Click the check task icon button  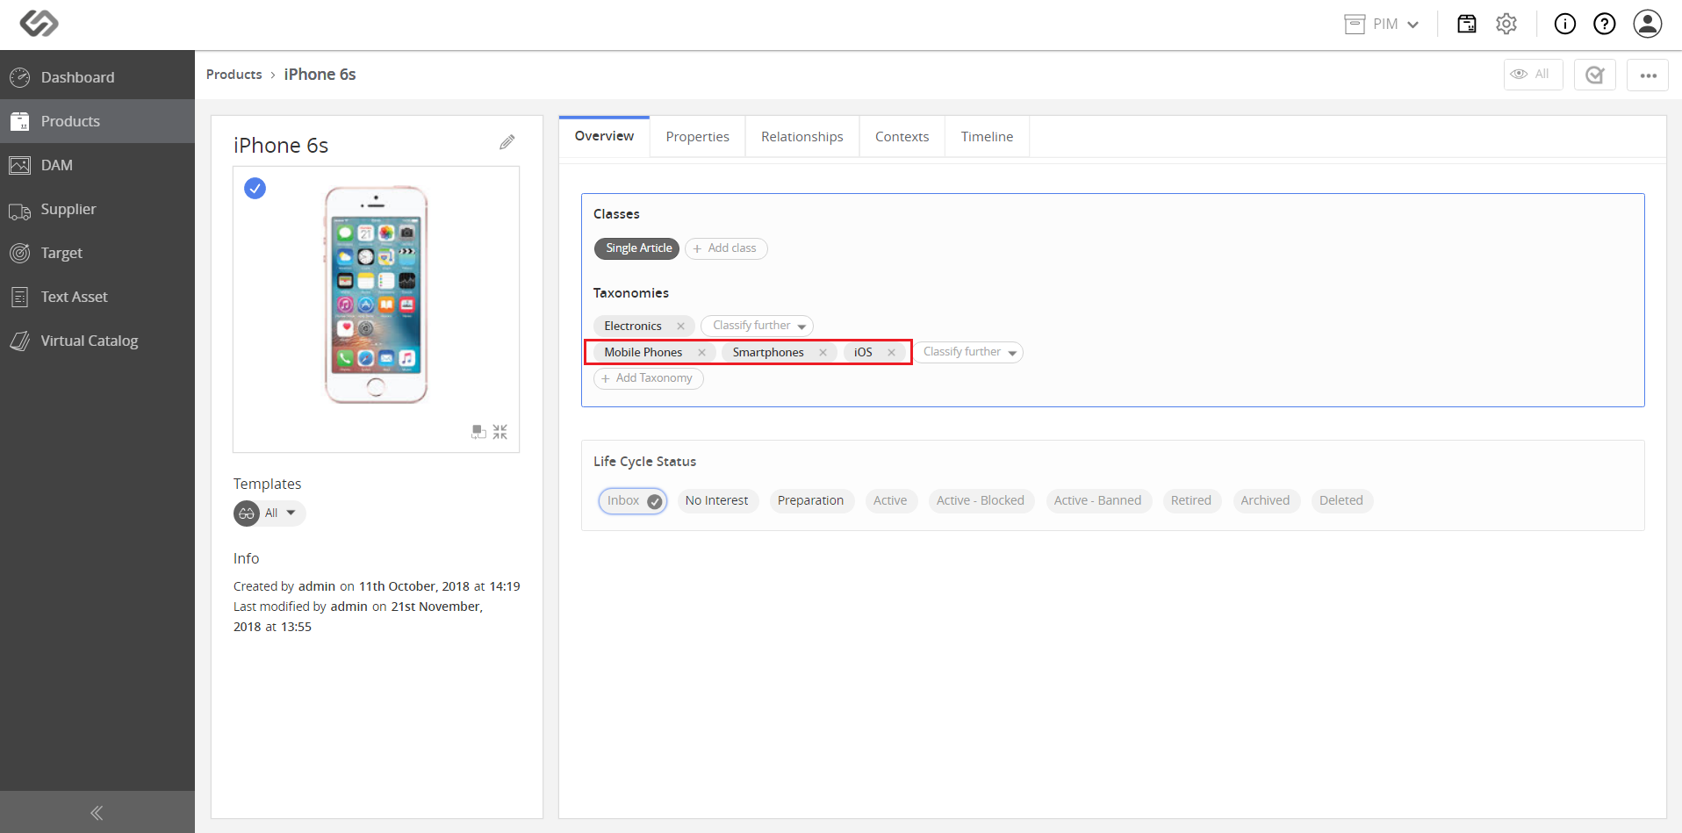(1595, 75)
